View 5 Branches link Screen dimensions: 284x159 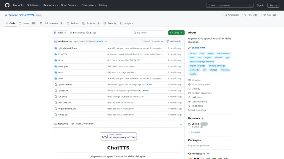point(78,33)
